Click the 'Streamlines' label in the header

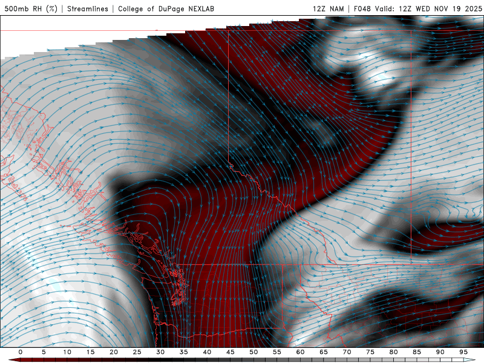coord(88,8)
